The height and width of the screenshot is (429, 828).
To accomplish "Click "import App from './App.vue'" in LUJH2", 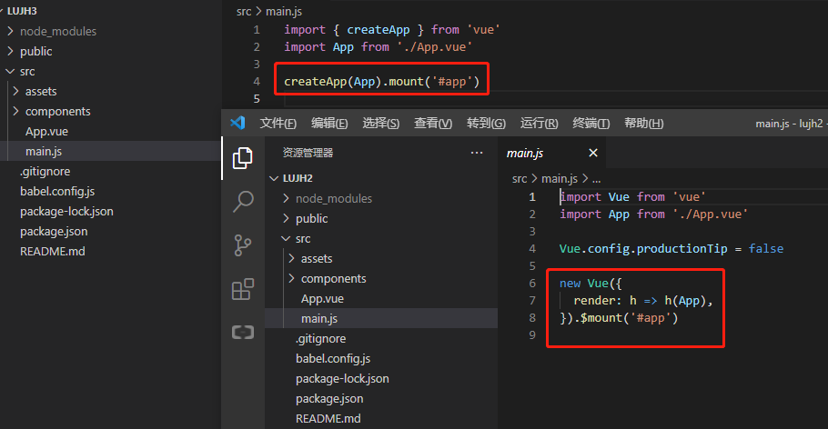I will point(653,214).
